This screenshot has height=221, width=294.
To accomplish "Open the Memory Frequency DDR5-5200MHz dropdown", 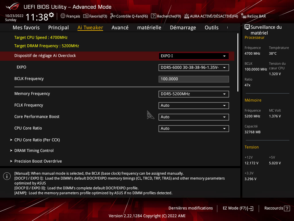I will (194, 94).
